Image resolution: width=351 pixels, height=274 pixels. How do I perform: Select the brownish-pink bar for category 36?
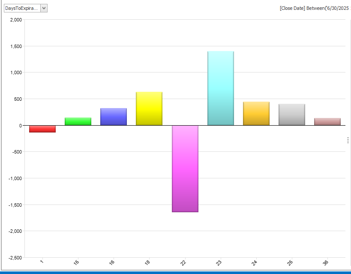(327, 122)
